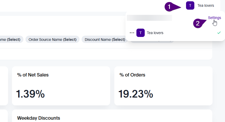Click the green checkmark next to Tea lovers

click(219, 33)
